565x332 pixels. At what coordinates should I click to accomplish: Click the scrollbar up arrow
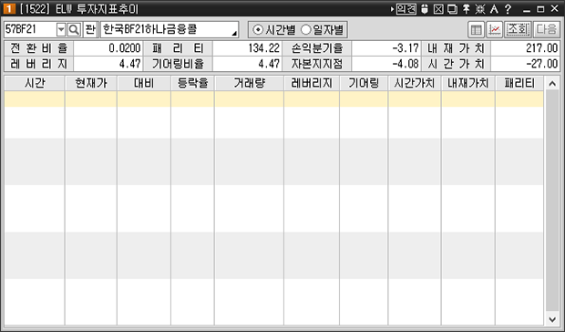(552, 84)
